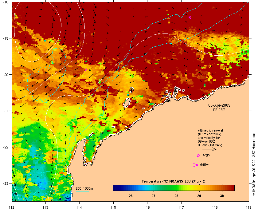Click the 30 degree colorbar label
This screenshot has height=209, width=258.
coord(222,196)
